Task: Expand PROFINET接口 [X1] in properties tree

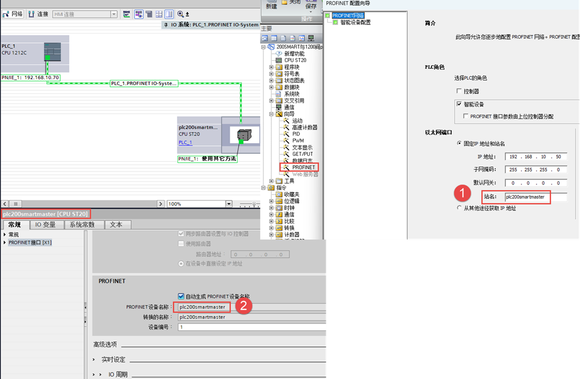Action: [x=5, y=243]
